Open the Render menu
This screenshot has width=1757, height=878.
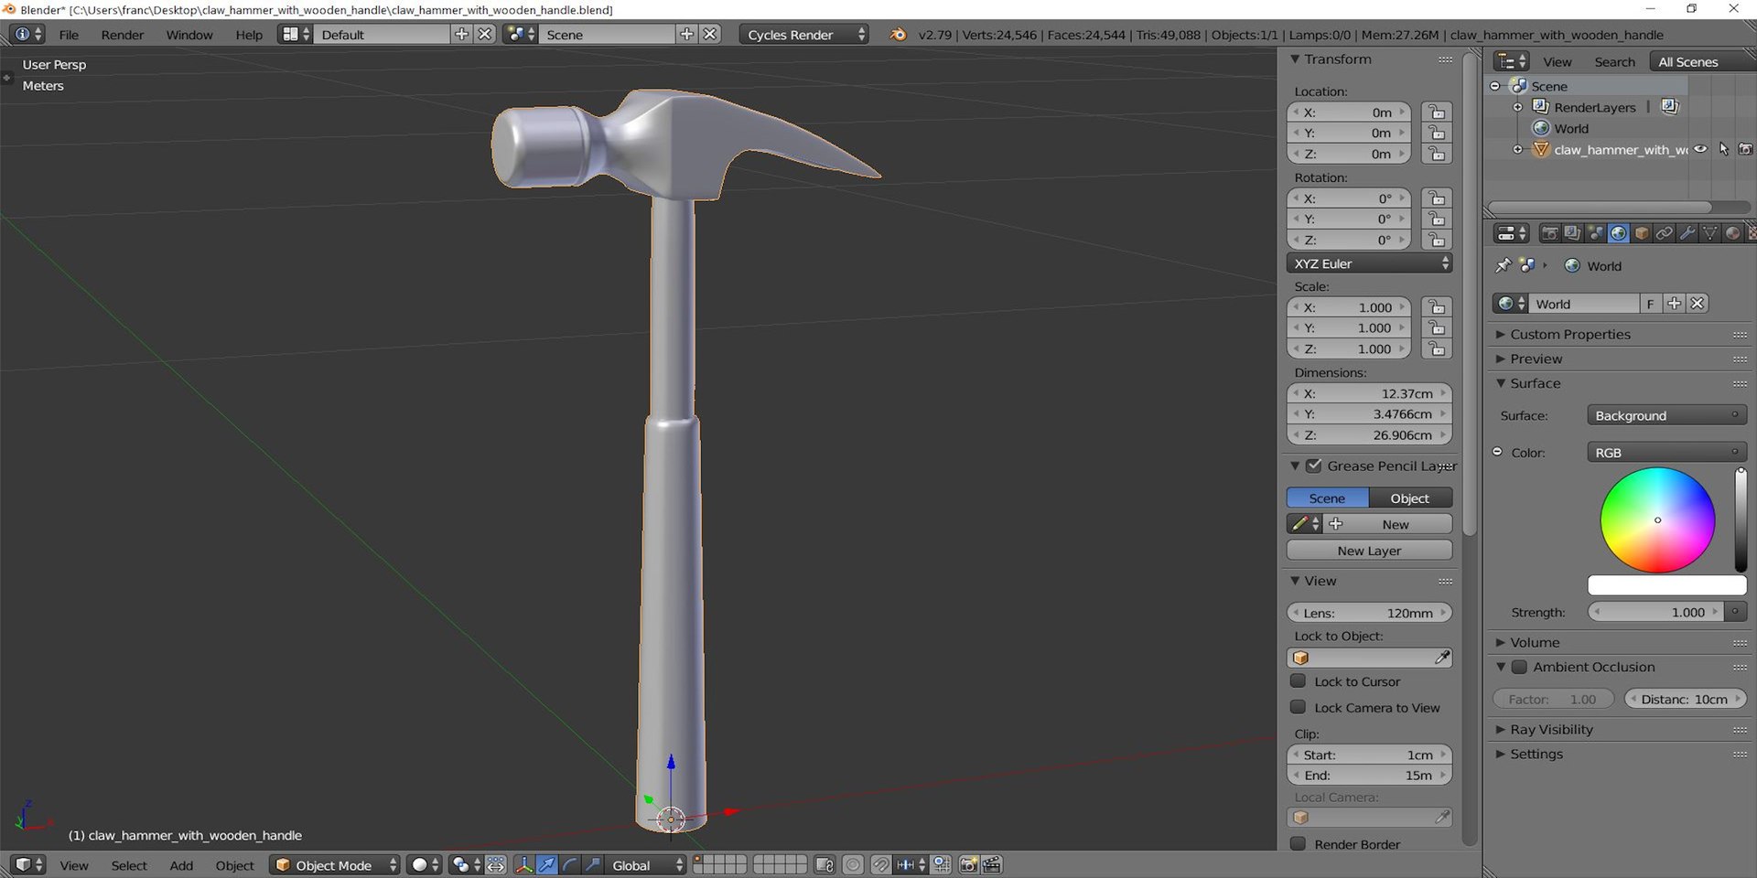(123, 34)
